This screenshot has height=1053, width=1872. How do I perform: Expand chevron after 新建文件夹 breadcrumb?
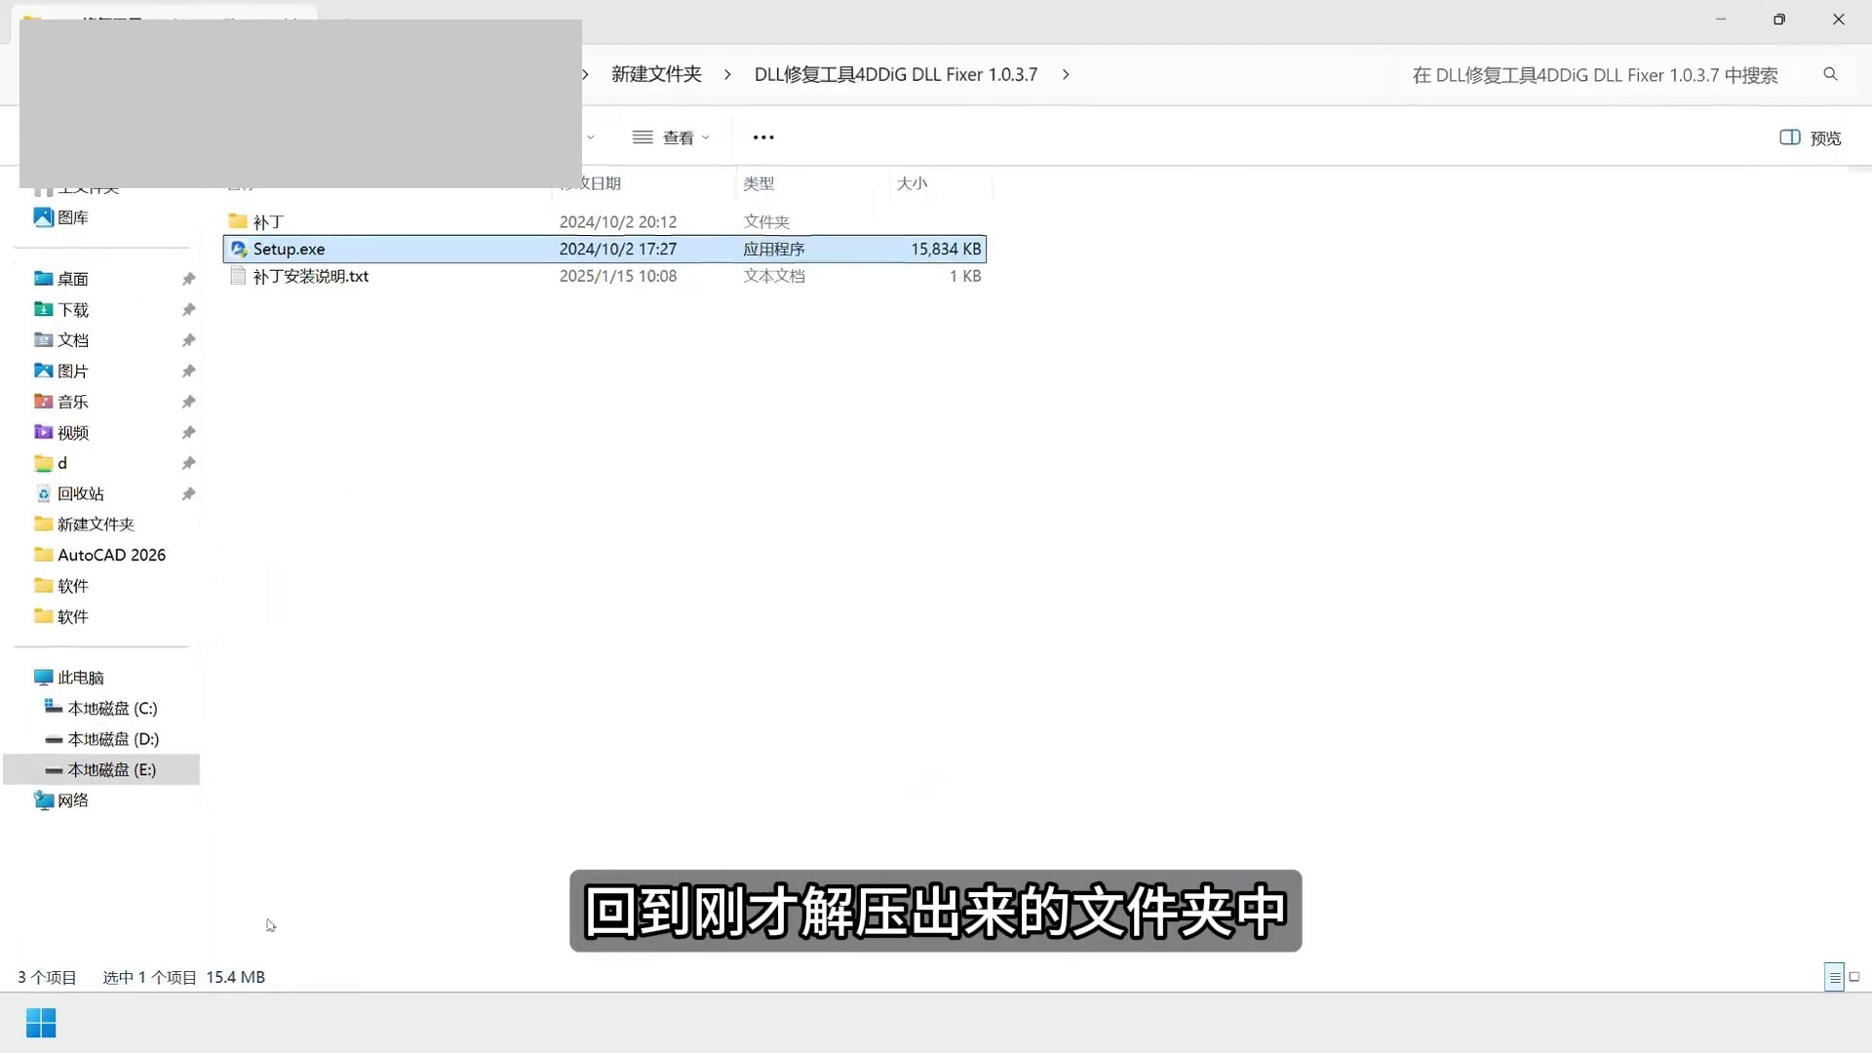pyautogui.click(x=727, y=74)
